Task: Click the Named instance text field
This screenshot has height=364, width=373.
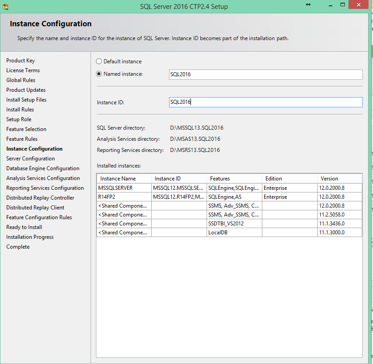Action: tap(266, 74)
